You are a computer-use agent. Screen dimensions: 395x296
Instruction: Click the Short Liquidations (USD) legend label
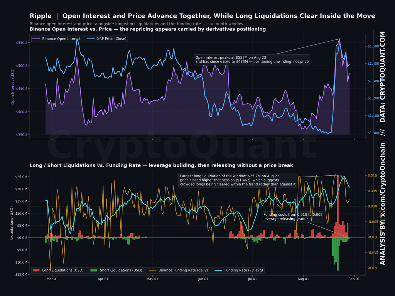tap(121, 270)
